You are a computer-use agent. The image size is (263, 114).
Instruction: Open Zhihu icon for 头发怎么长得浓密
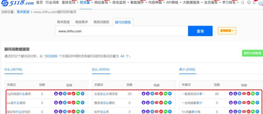pyautogui.click(x=170, y=94)
